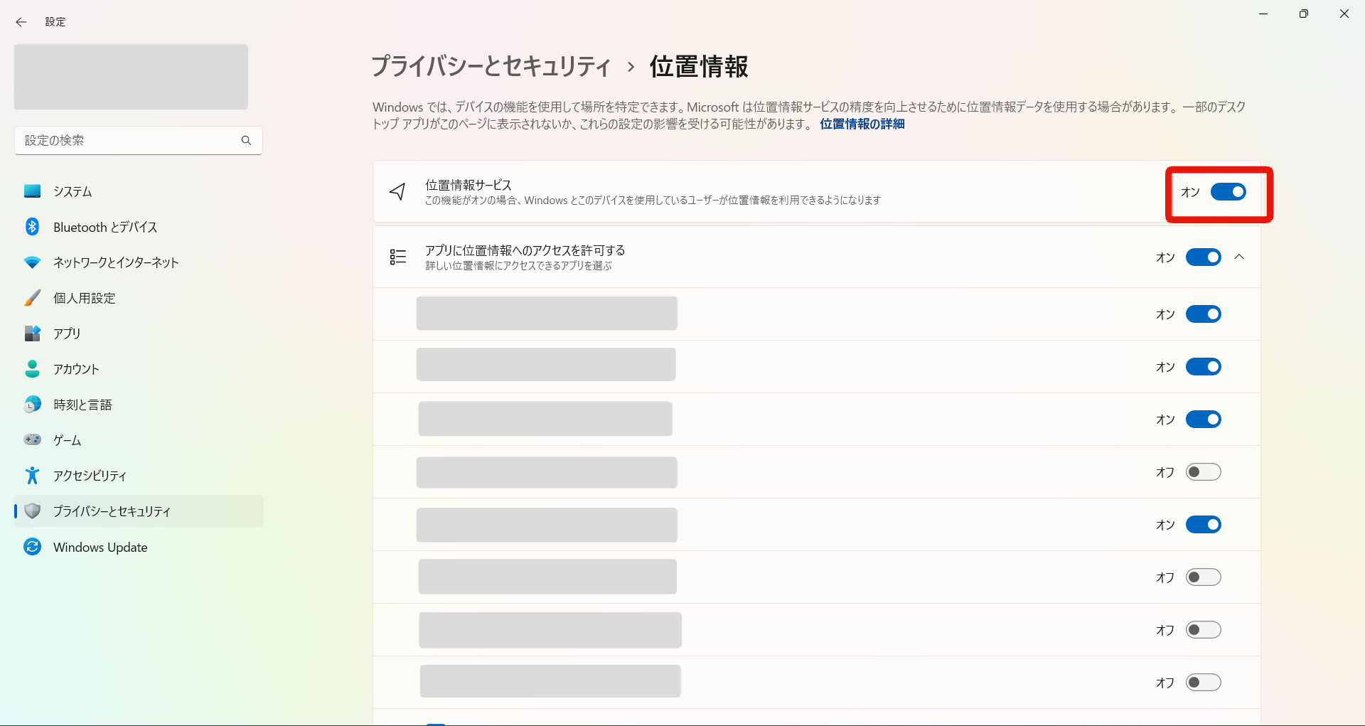Collapse the app location access list chevron
Viewport: 1365px width, 726px height.
(1239, 257)
